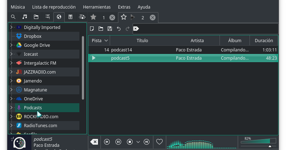Open the playlists sidebar tab
286x150 pixels.
coord(48,17)
